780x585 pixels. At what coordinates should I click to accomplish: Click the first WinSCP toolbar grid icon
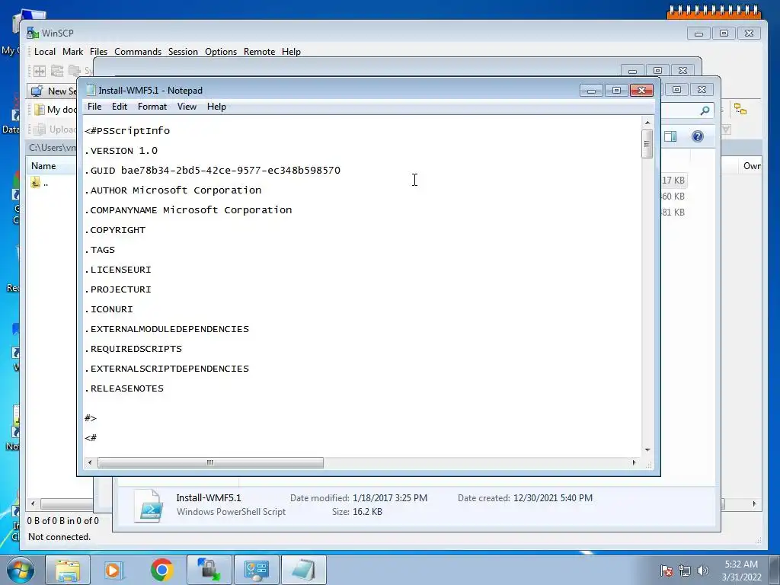[40, 71]
